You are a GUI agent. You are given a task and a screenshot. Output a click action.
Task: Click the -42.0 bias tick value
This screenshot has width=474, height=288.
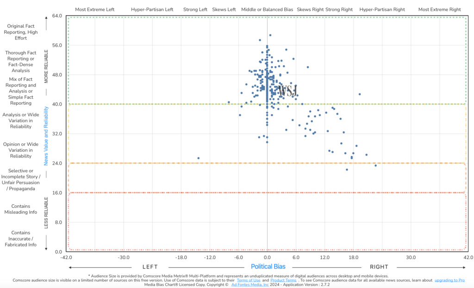pos(66,258)
